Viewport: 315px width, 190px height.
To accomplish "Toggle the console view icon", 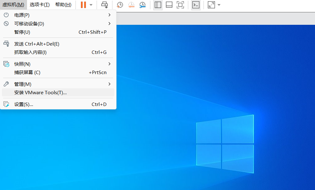I will coord(196,5).
